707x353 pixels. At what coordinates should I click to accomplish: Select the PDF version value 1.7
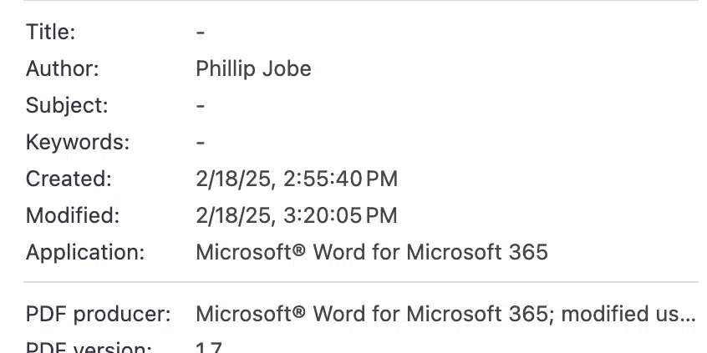209,348
